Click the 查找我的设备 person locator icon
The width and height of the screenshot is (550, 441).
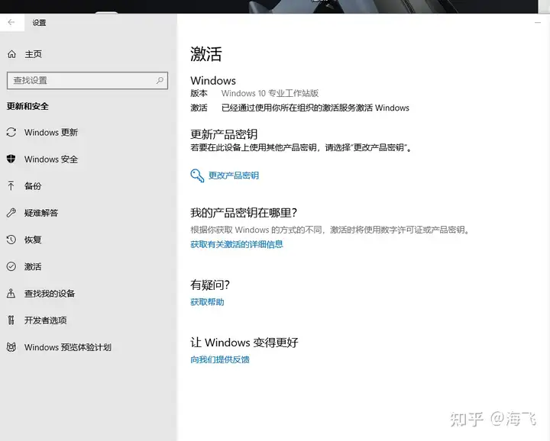click(x=11, y=293)
